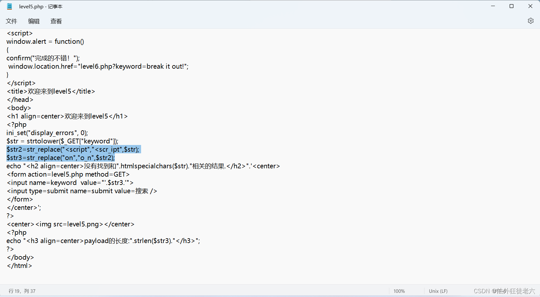
Task: Click the closing </html> tag line
Action: (x=19, y=265)
